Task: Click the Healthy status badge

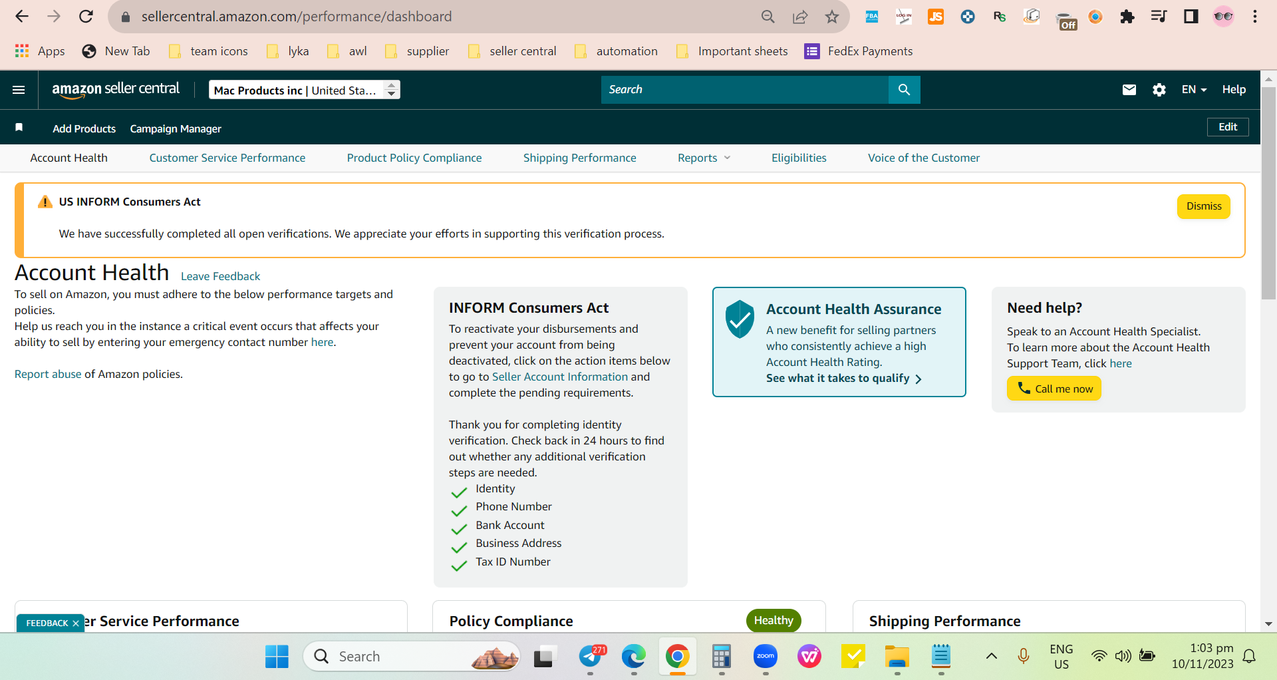Action: [x=774, y=620]
